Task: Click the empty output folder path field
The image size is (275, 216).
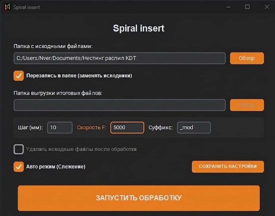Action: coord(120,105)
